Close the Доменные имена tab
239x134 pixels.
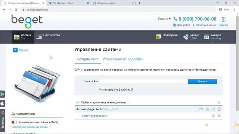click(133, 3)
